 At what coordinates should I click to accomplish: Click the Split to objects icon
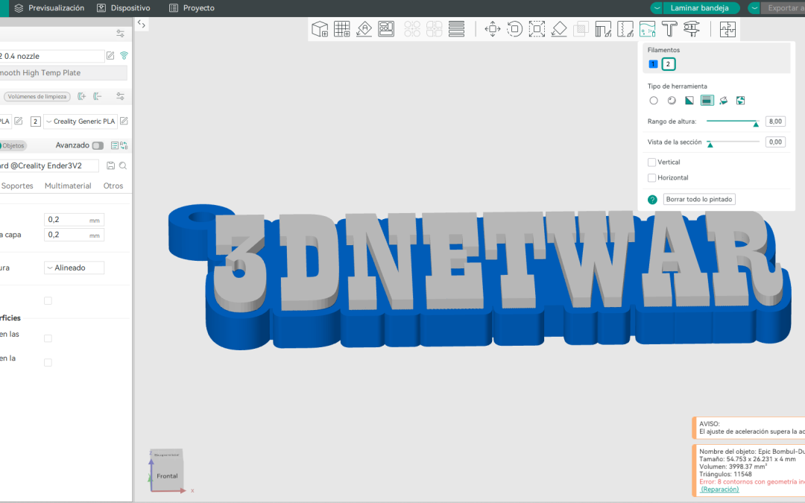(x=412, y=29)
